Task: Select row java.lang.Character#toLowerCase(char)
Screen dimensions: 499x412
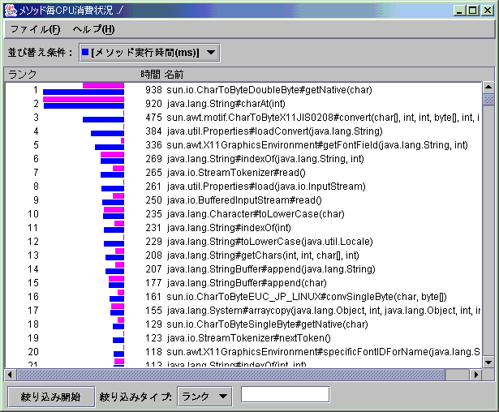Action: (243, 214)
